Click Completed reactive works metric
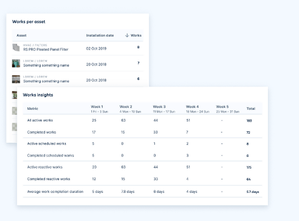The image size is (299, 221). point(49,179)
